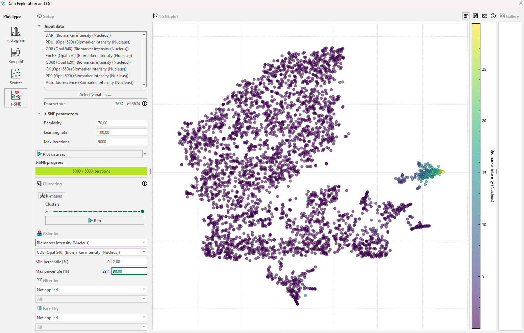The image size is (524, 333).
Task: Click the Color by palette icon
Action: click(40, 233)
